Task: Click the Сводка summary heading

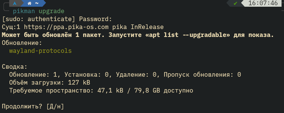Action: (14, 67)
